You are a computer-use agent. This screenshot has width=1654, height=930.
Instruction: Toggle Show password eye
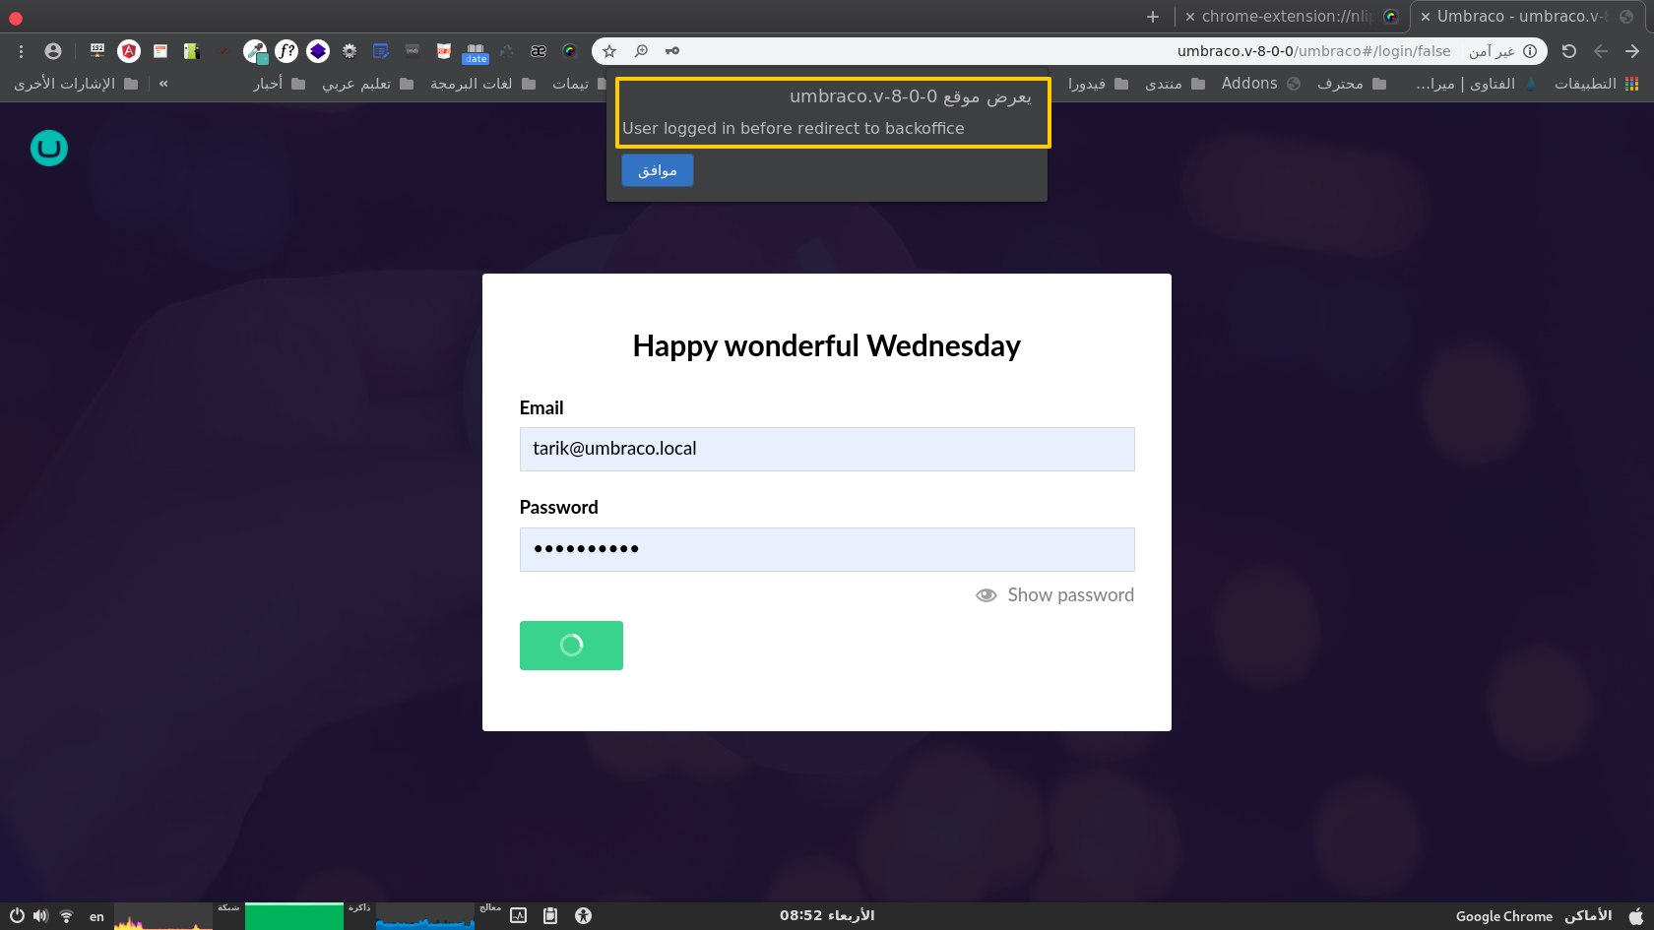pos(986,595)
